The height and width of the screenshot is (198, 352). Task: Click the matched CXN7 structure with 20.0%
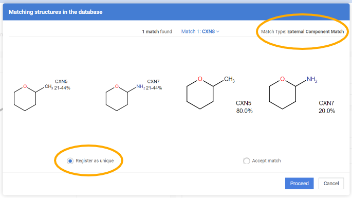(293, 93)
